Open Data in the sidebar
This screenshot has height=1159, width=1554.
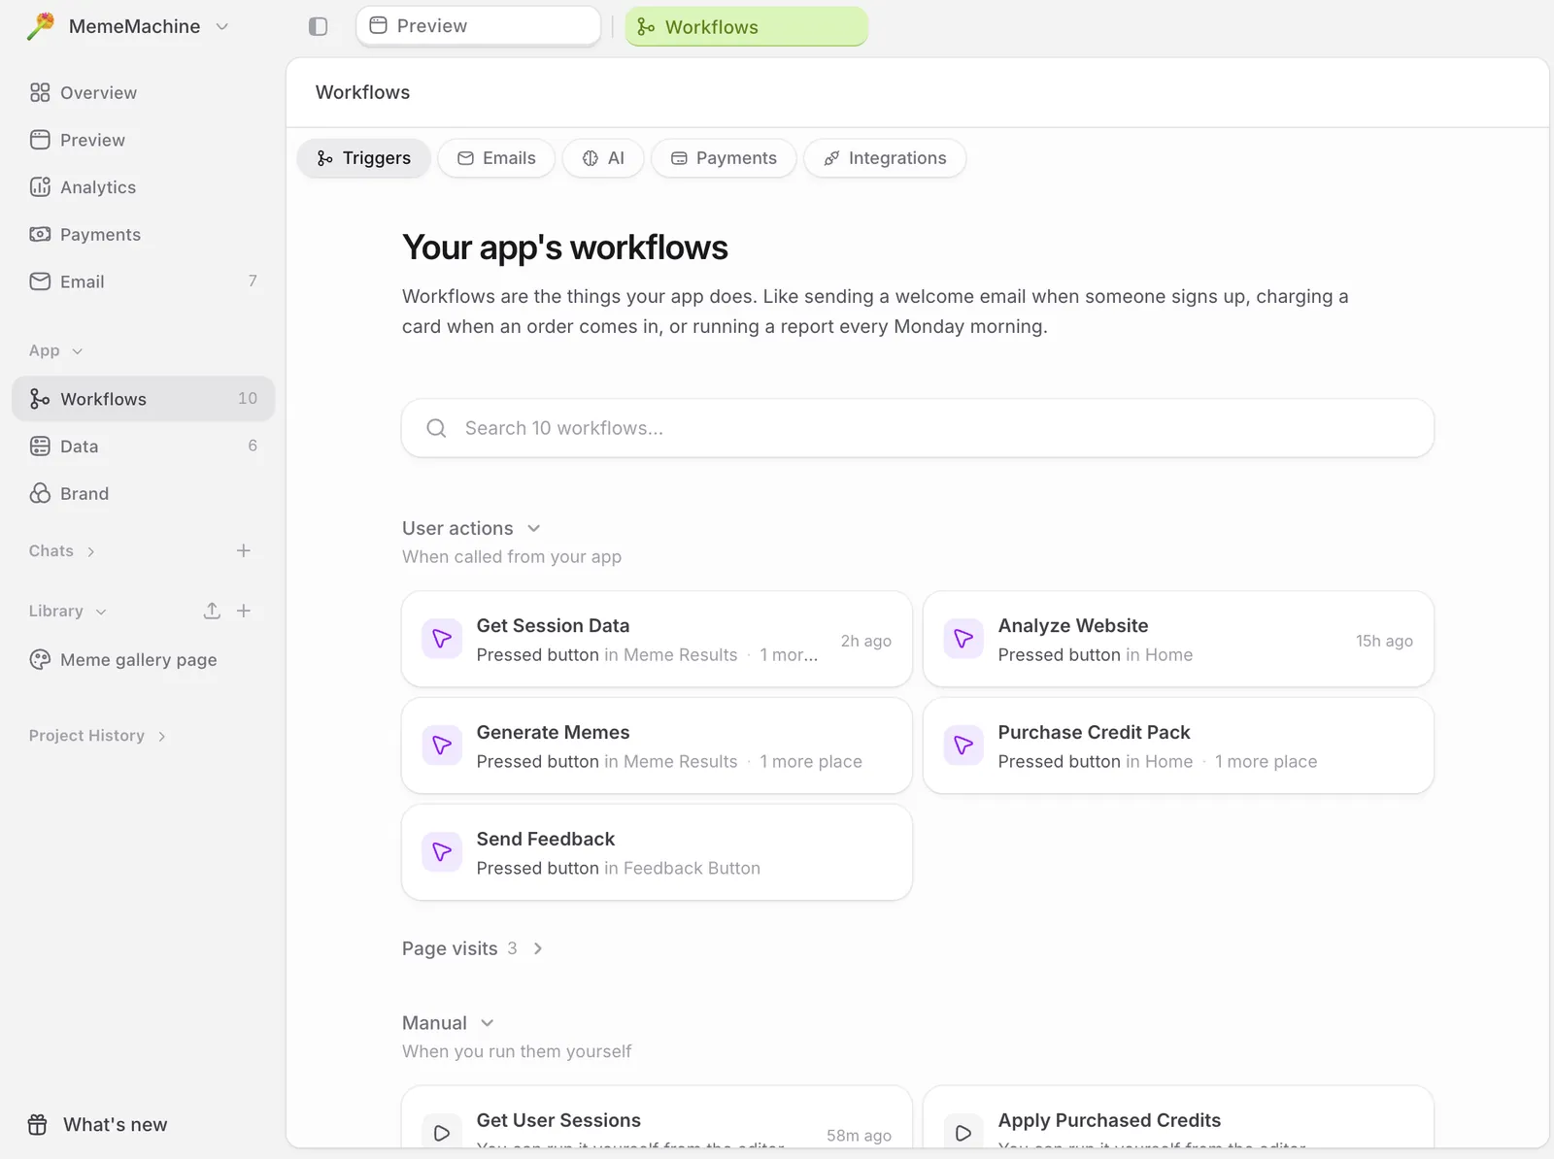(x=144, y=447)
